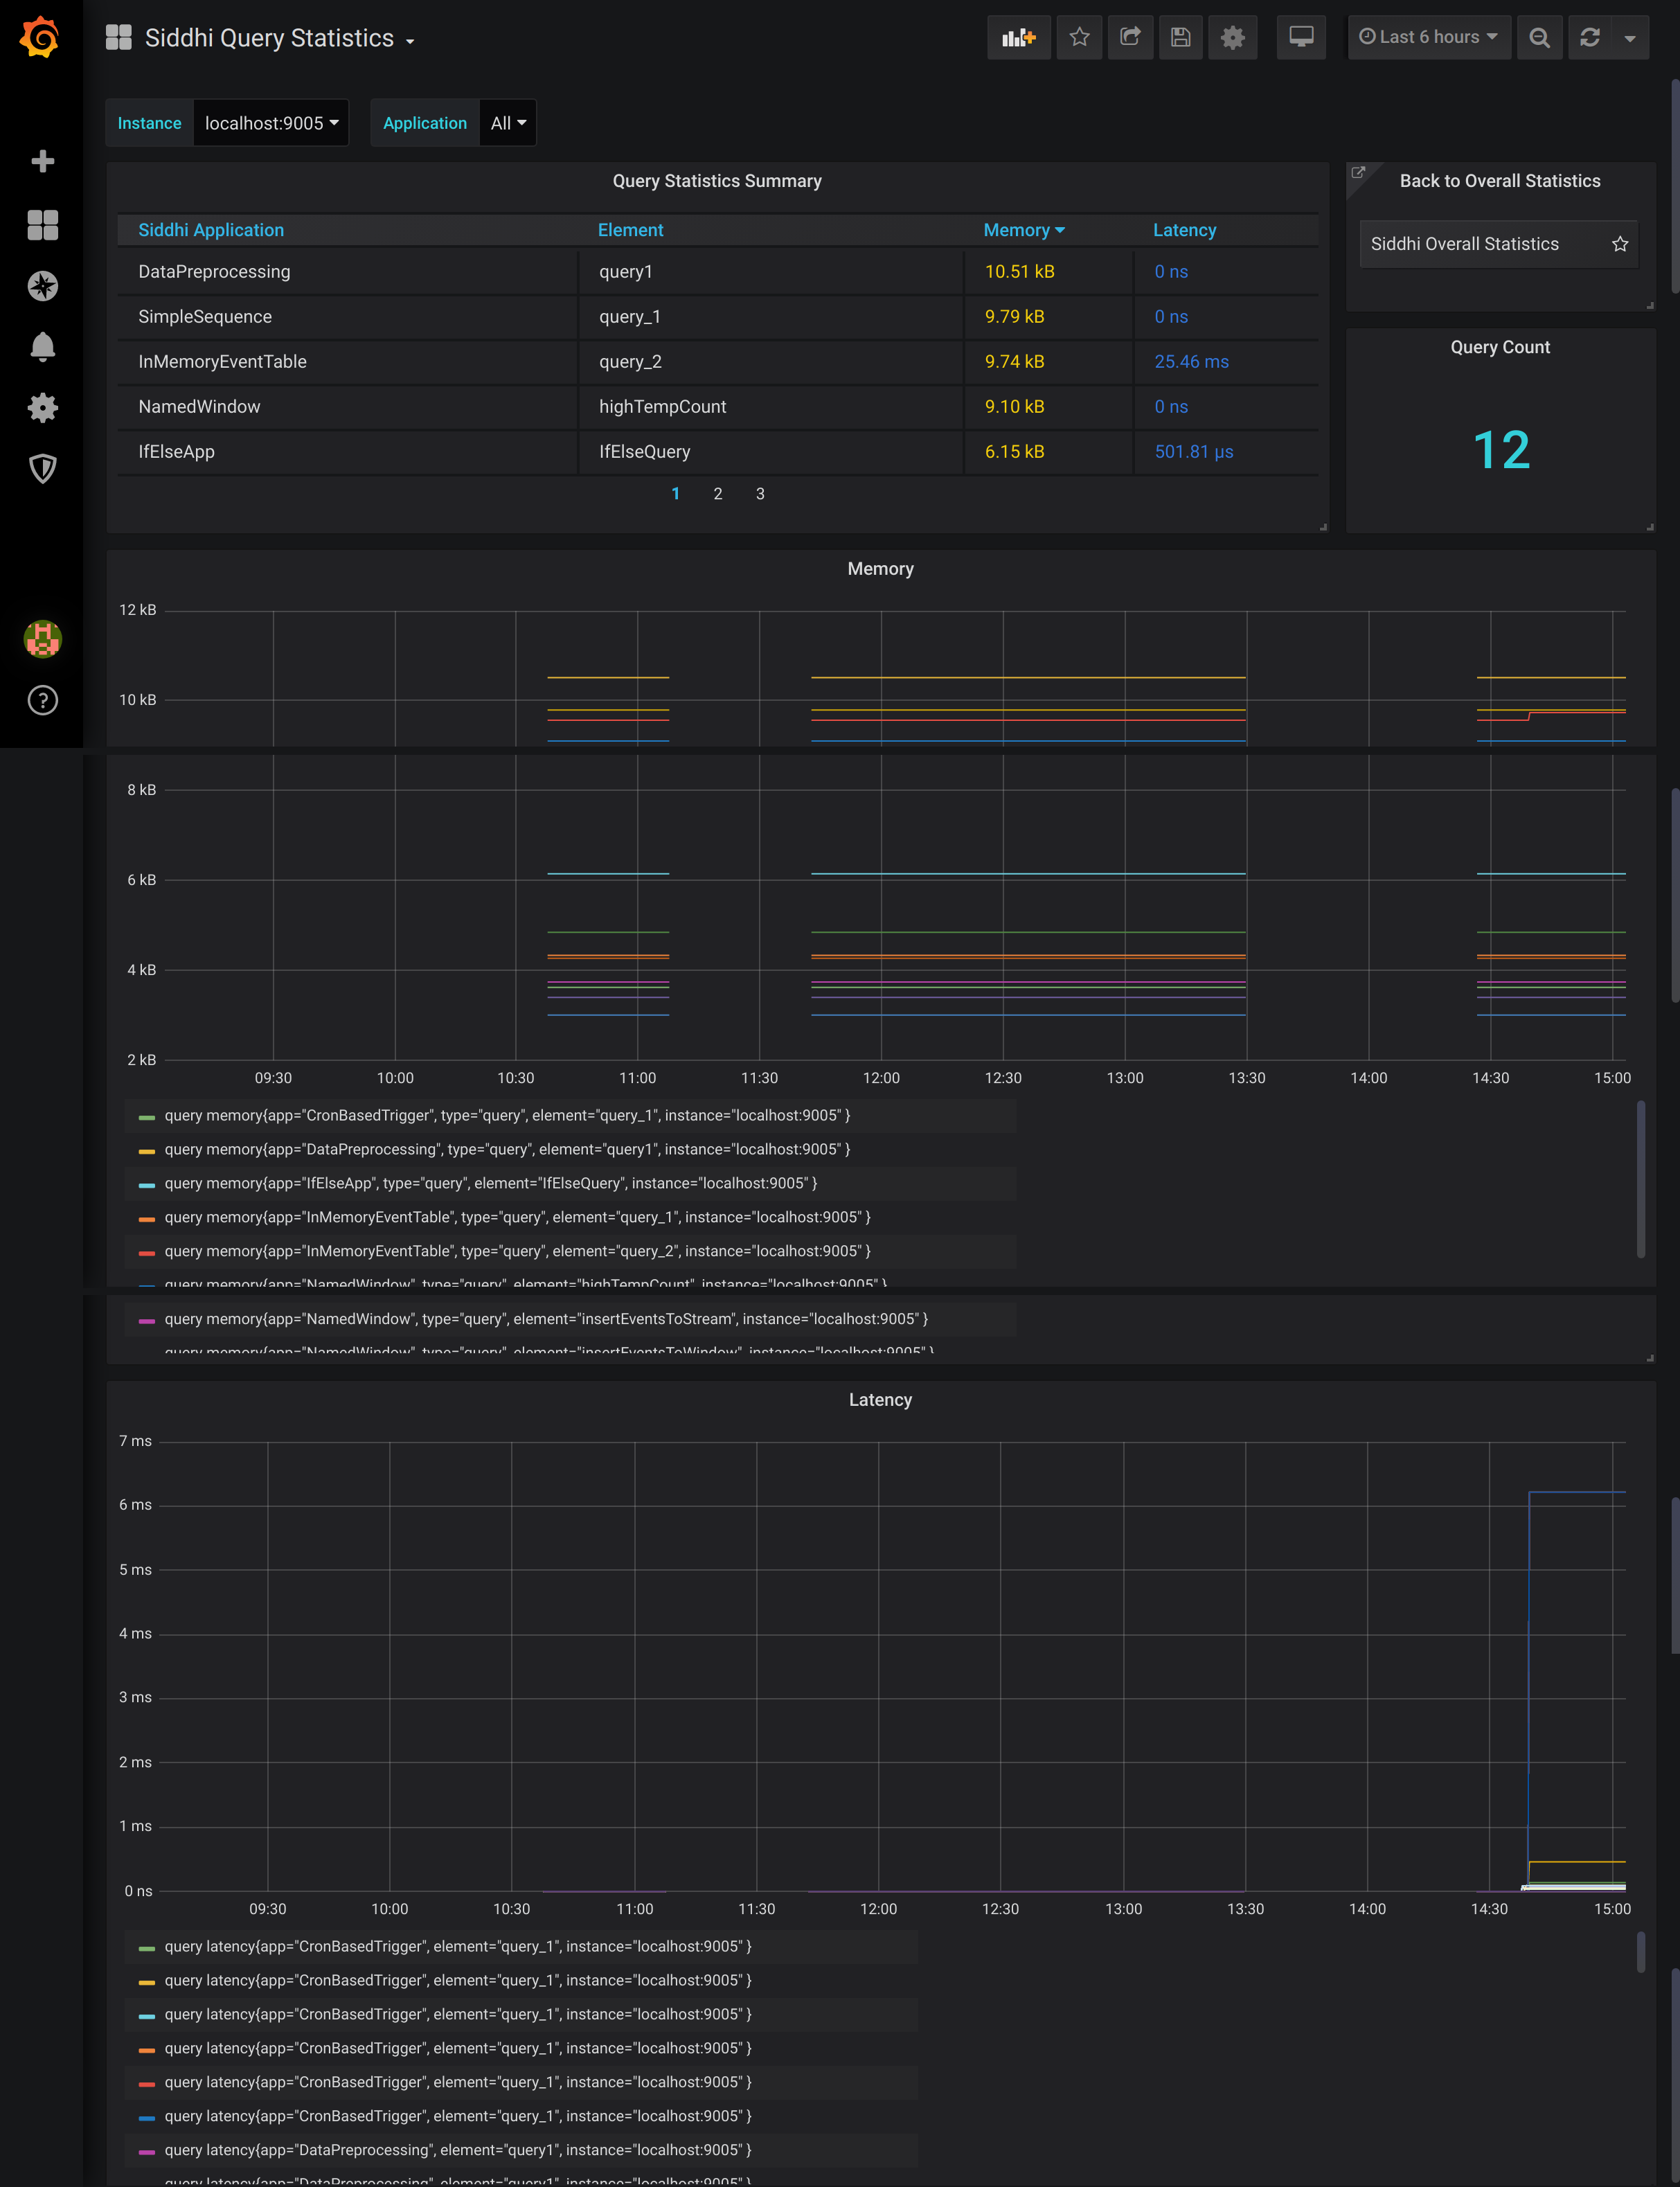Click the DataPreprocessing application cell
Viewport: 1680px width, 2187px height.
tap(347, 272)
